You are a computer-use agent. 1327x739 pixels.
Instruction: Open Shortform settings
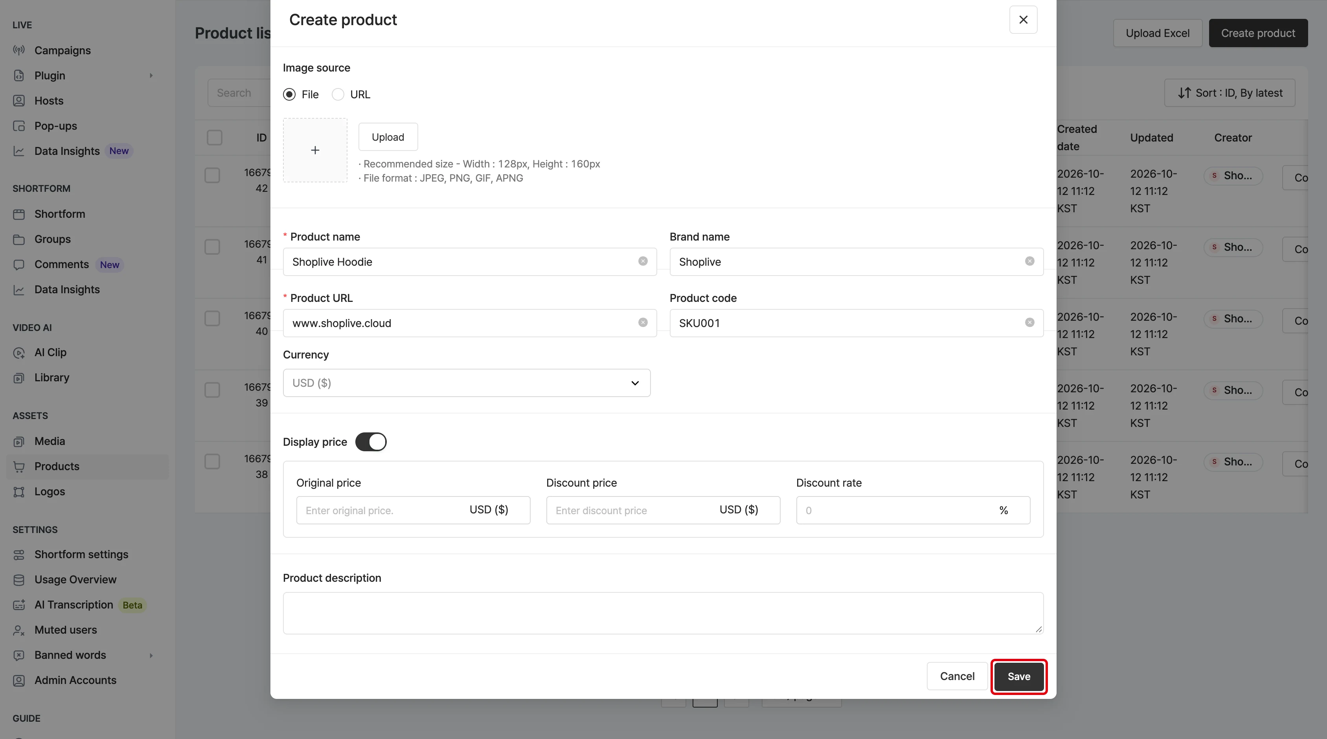(81, 555)
